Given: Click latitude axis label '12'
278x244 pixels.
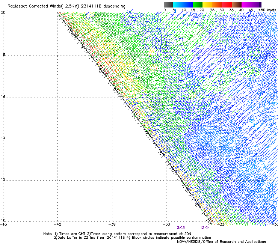Looking at the screenshot, I should click(3, 179).
